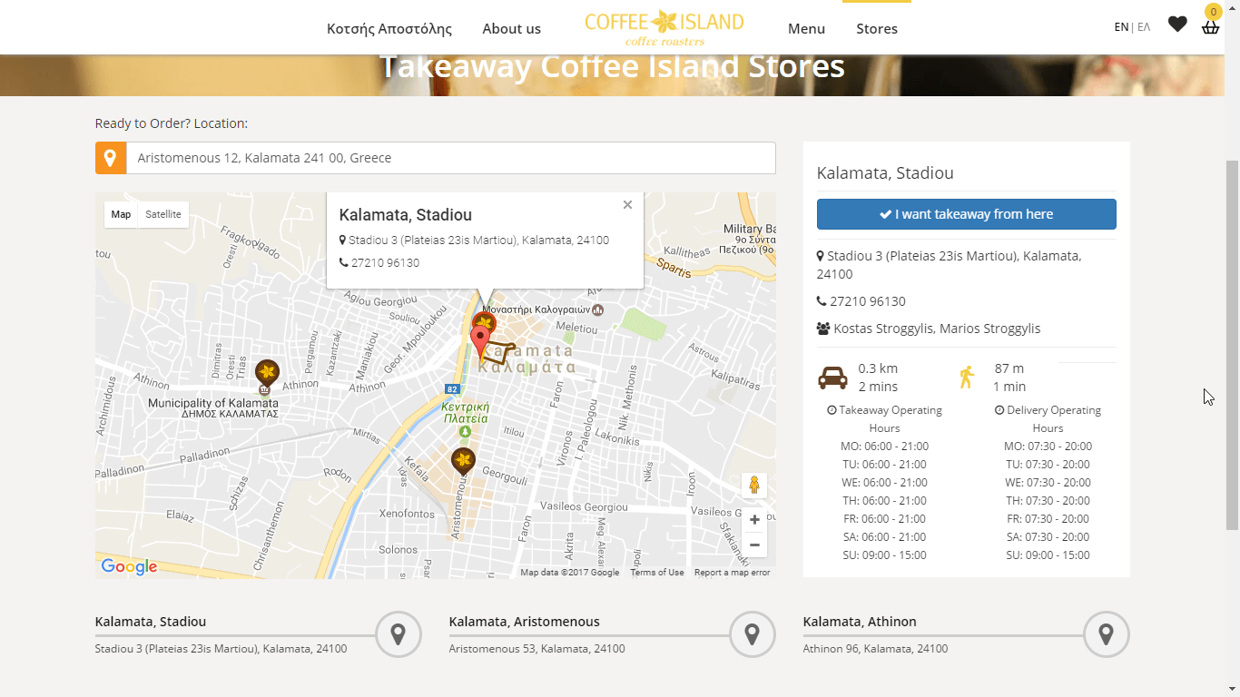Click I want takeaway from here

pos(966,214)
